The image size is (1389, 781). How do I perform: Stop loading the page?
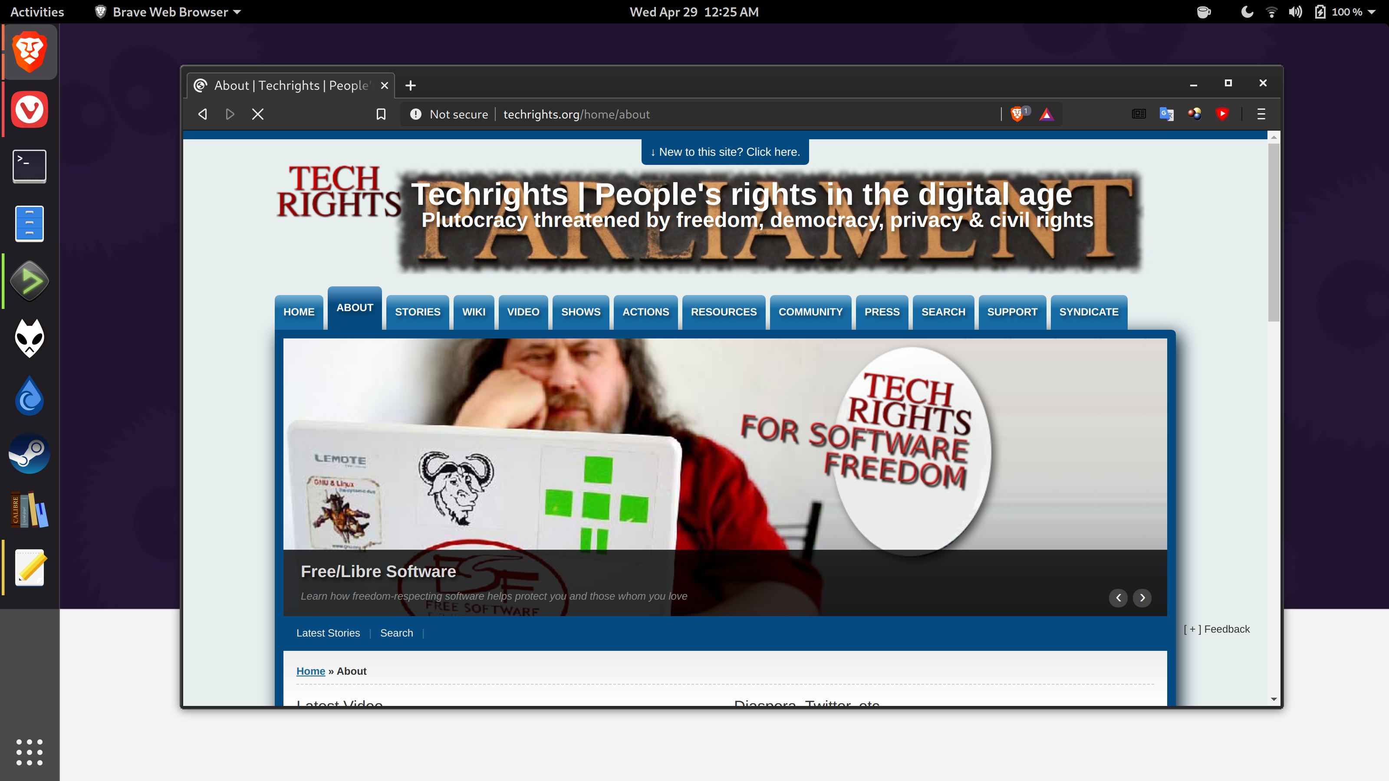click(x=258, y=114)
